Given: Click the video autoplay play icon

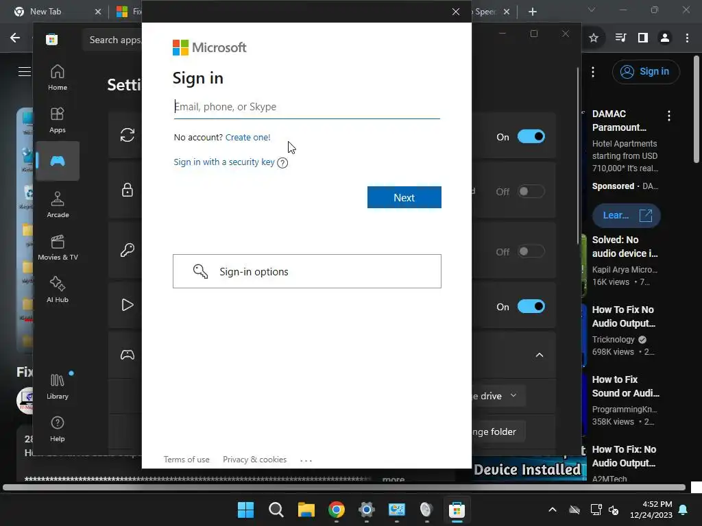Looking at the screenshot, I should click(127, 305).
